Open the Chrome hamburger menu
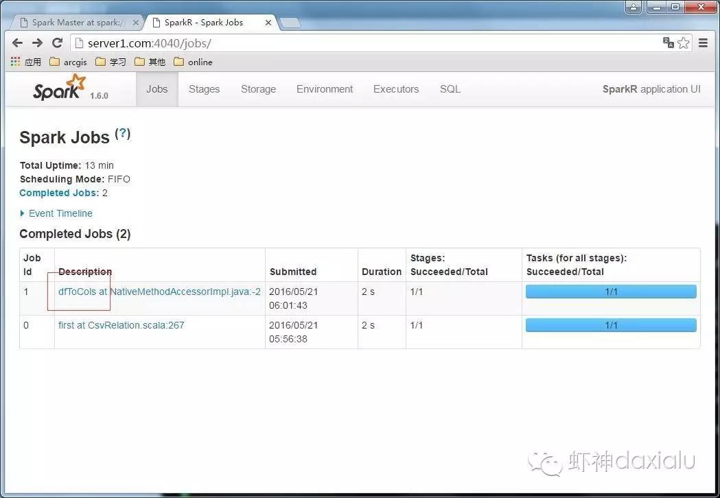Screen dimensions: 720x498 (703, 43)
